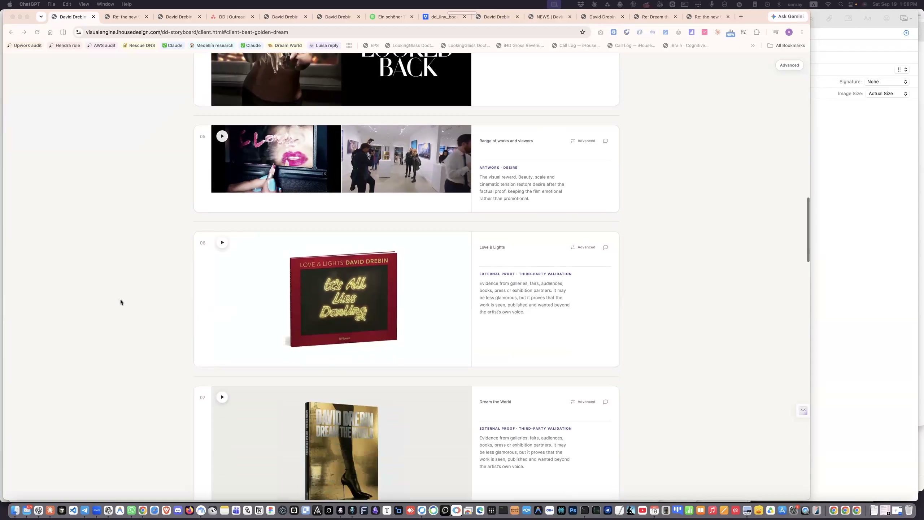The height and width of the screenshot is (520, 924).
Task: Open the Image Size Actual Size dropdown
Action: [887, 94]
